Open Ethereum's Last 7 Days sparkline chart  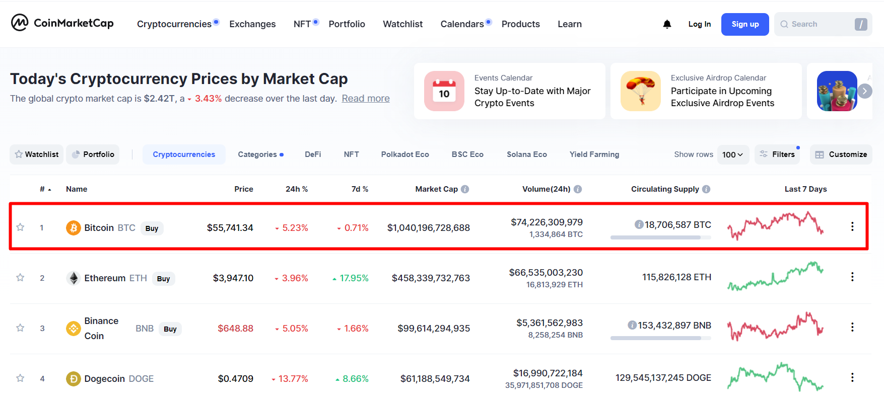(x=776, y=276)
